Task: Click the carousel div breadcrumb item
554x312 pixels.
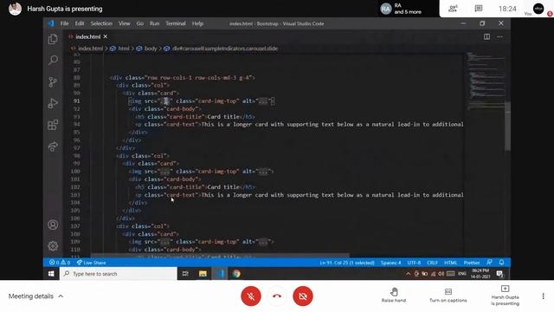Action: [225, 49]
